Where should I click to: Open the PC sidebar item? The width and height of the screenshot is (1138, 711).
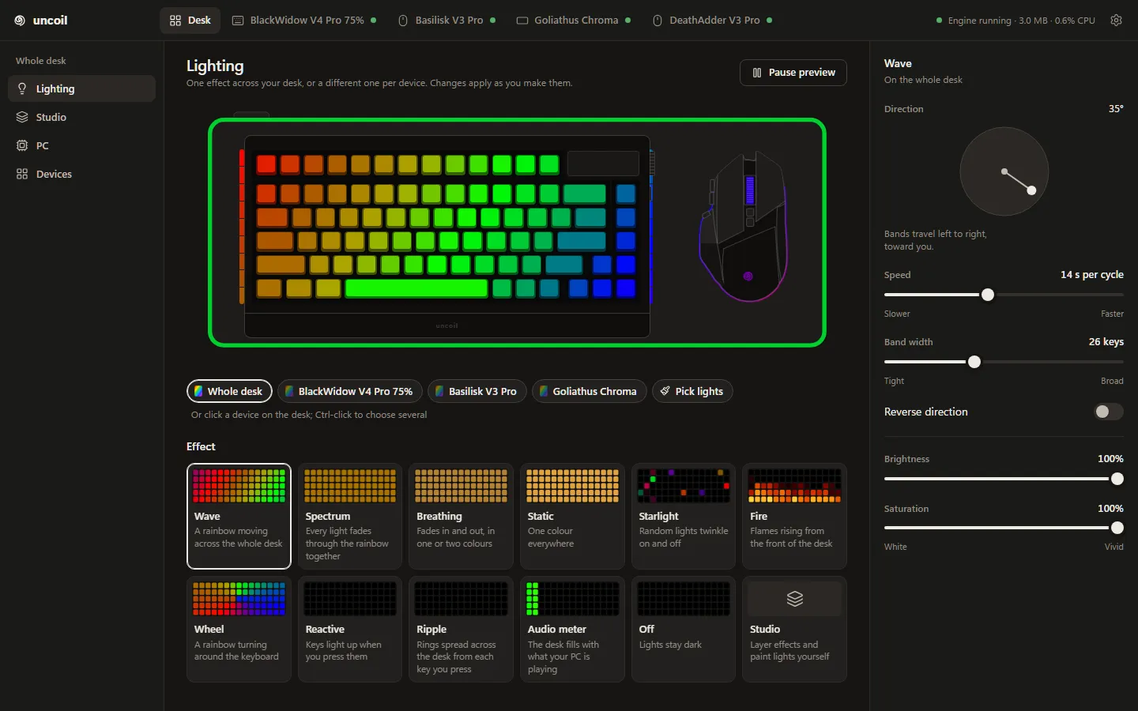coord(81,145)
